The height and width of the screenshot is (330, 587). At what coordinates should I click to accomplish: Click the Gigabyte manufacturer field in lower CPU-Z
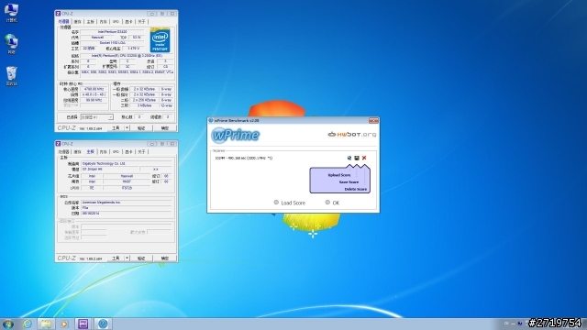(x=127, y=163)
